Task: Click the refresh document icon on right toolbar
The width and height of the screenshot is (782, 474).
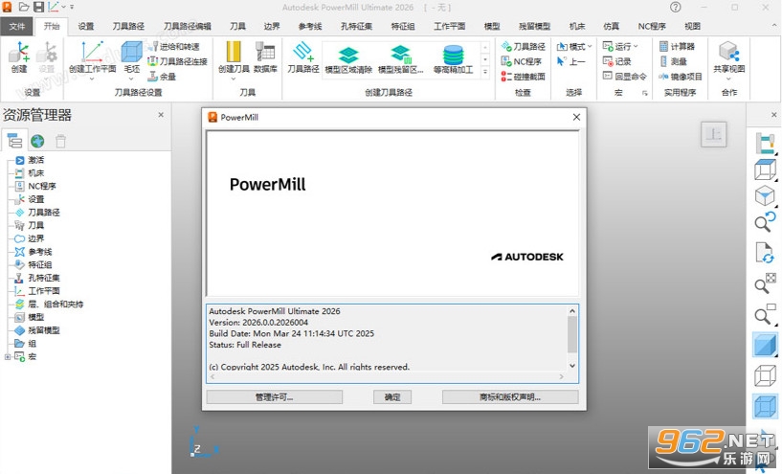Action: pyautogui.click(x=765, y=253)
